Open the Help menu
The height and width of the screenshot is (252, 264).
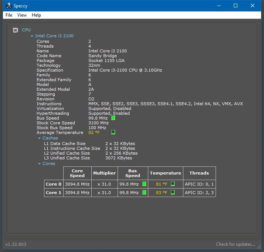click(x=36, y=15)
